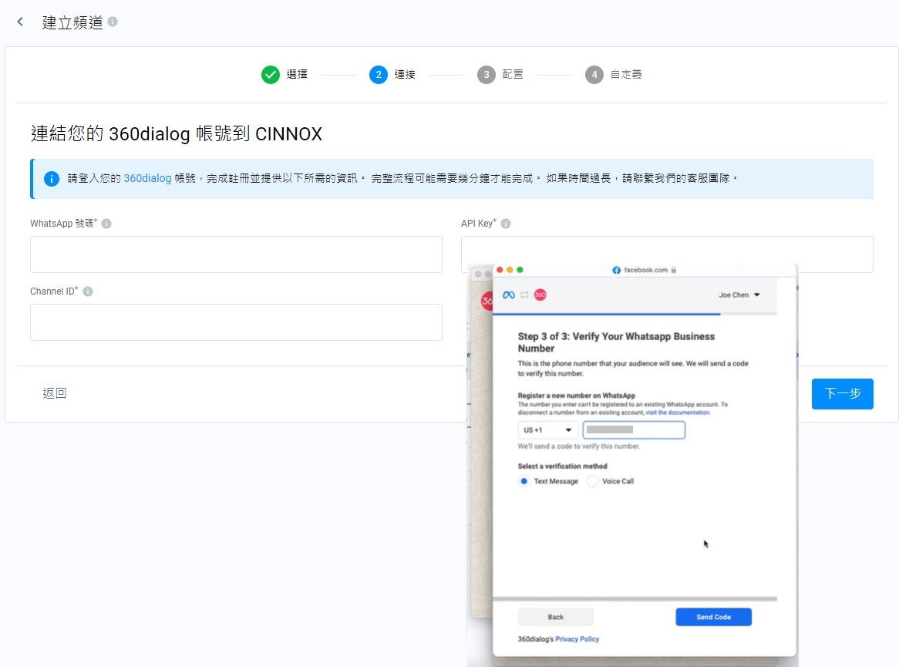
Task: Select the Voice Call radio option
Action: coord(592,481)
